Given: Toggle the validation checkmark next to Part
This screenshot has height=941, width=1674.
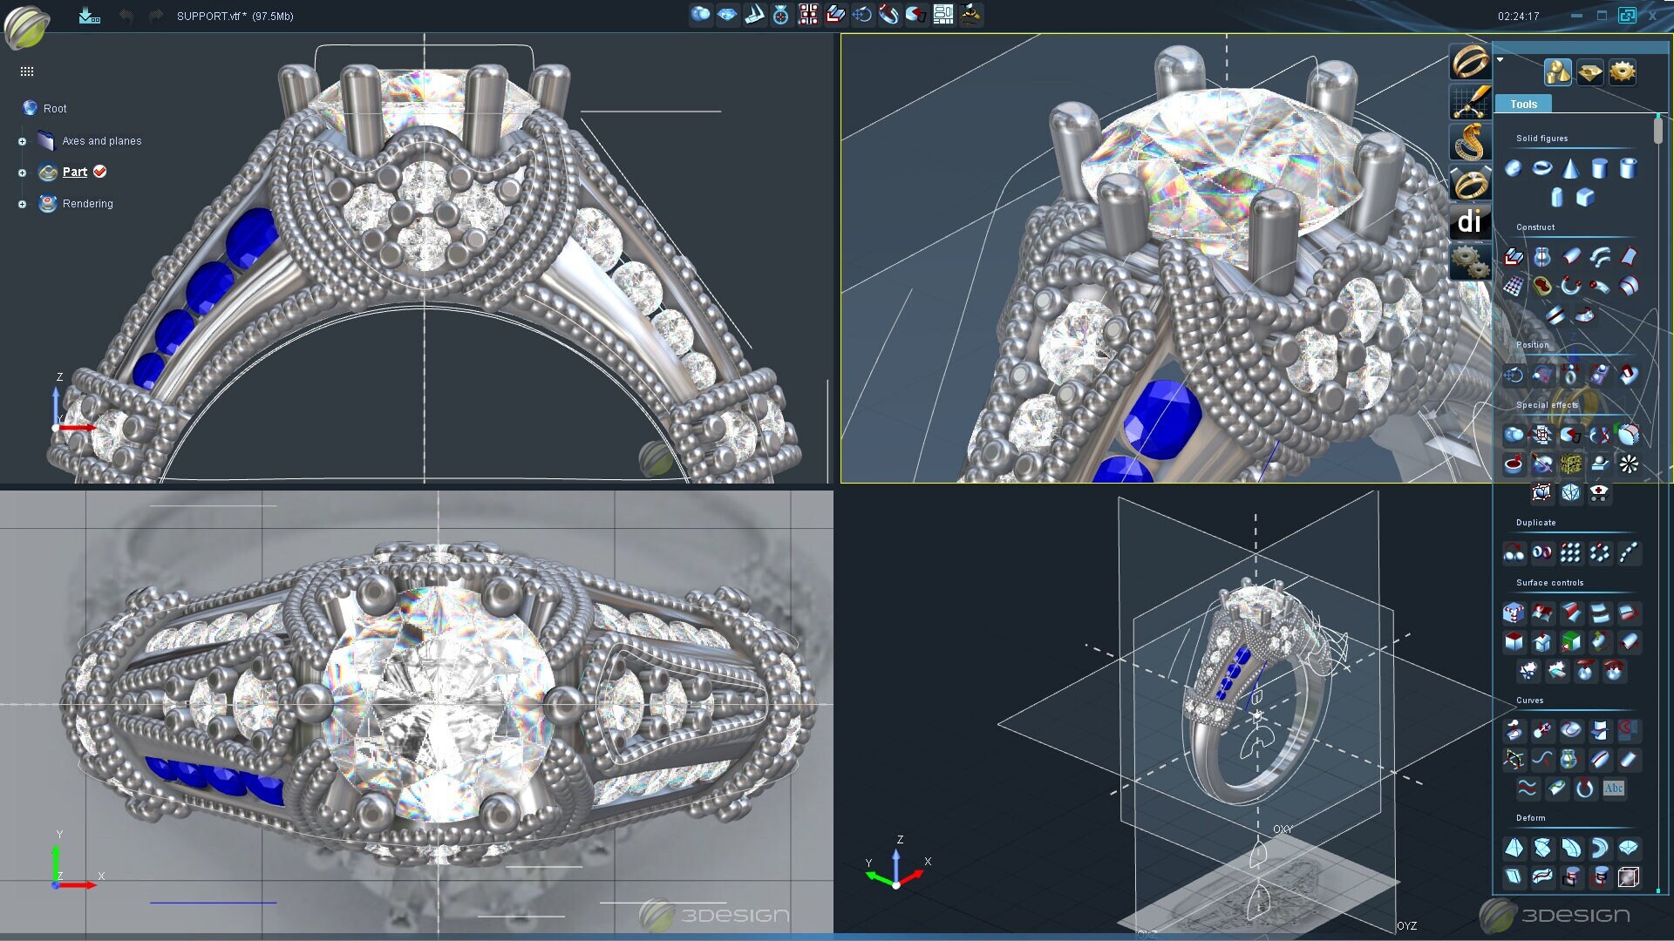Looking at the screenshot, I should point(99,172).
